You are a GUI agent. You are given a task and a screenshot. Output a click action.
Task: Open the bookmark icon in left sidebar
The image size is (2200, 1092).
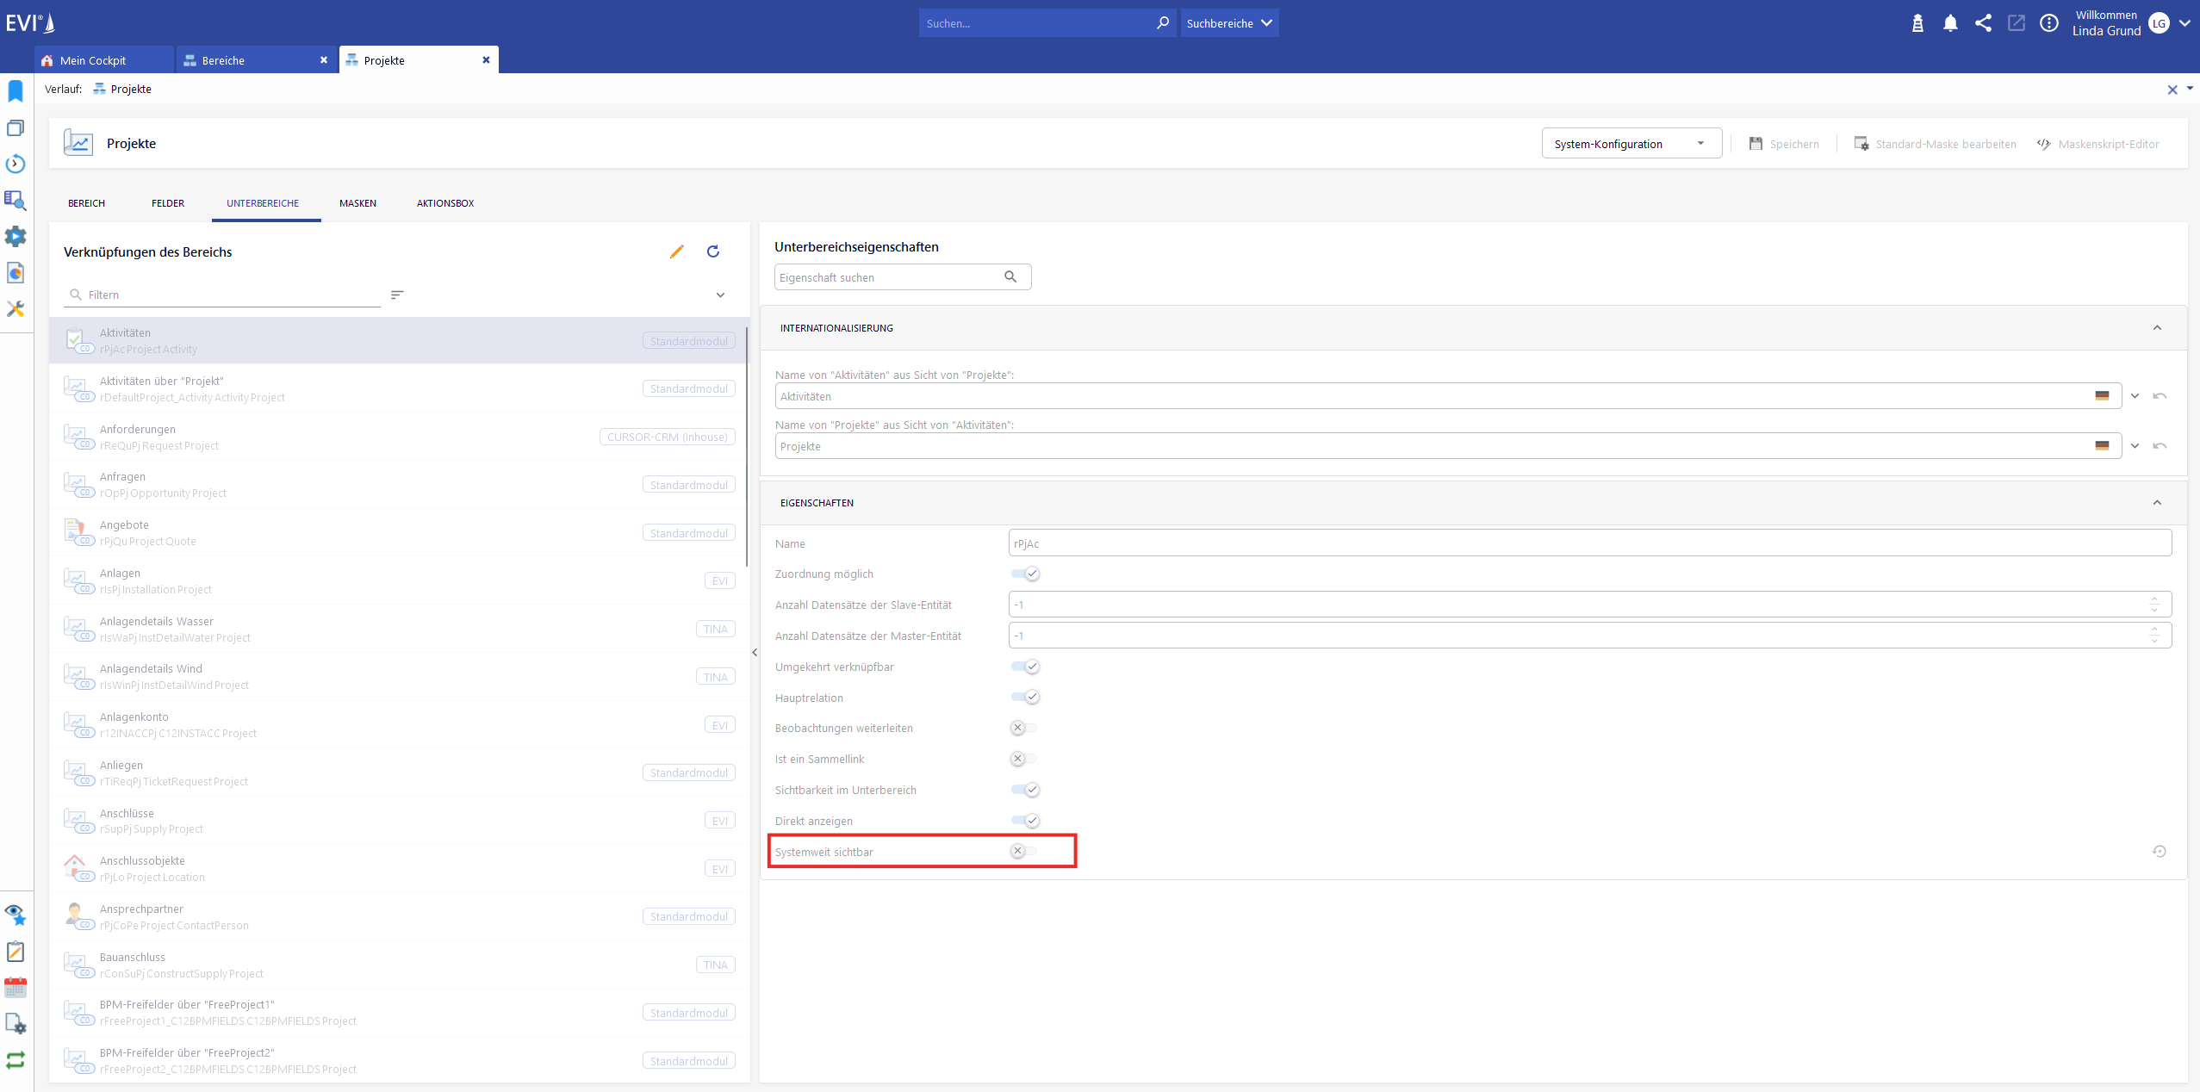pyautogui.click(x=16, y=91)
